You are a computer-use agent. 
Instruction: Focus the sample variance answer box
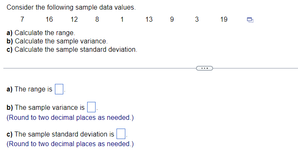[91, 107]
